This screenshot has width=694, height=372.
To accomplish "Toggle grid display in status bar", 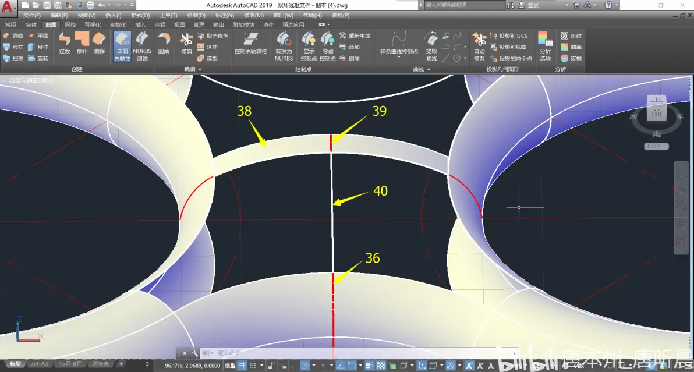I will click(x=242, y=366).
